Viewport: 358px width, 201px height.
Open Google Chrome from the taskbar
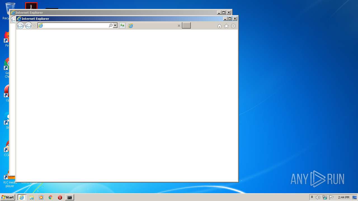[x=51, y=197]
